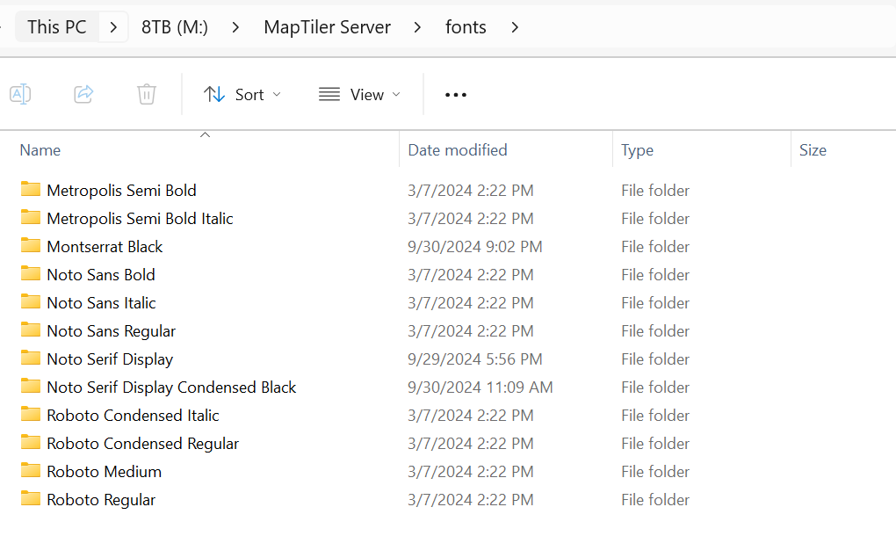The width and height of the screenshot is (896, 536).
Task: Sort by the Name column header
Action: coord(40,150)
